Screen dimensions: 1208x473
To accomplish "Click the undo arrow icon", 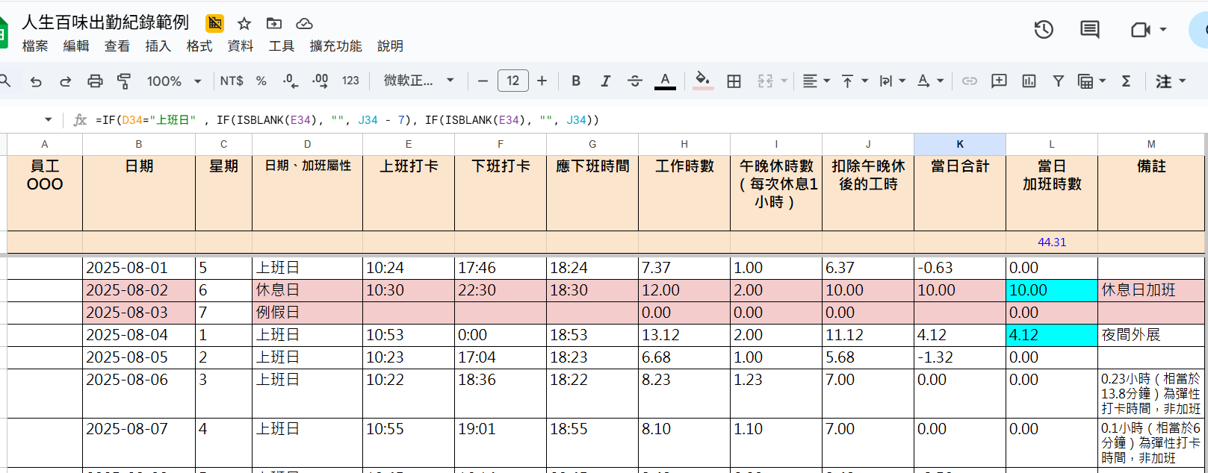I will pyautogui.click(x=36, y=81).
